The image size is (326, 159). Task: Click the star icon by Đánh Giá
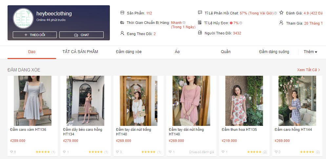tap(281, 12)
